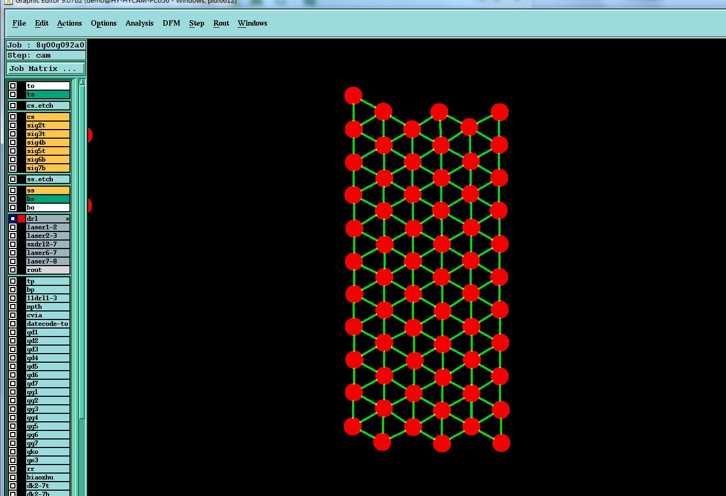Select the tp layer name
Image resolution: width=726 pixels, height=496 pixels.
[x=48, y=281]
